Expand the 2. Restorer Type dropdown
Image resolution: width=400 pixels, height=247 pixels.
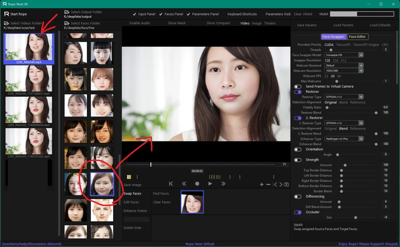344,123
